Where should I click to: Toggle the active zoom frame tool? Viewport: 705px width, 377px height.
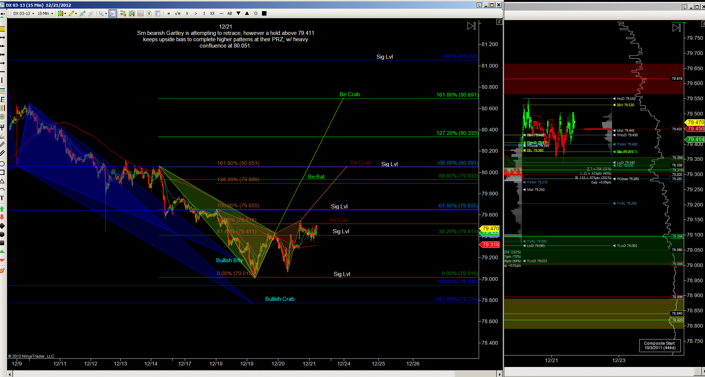[113, 13]
